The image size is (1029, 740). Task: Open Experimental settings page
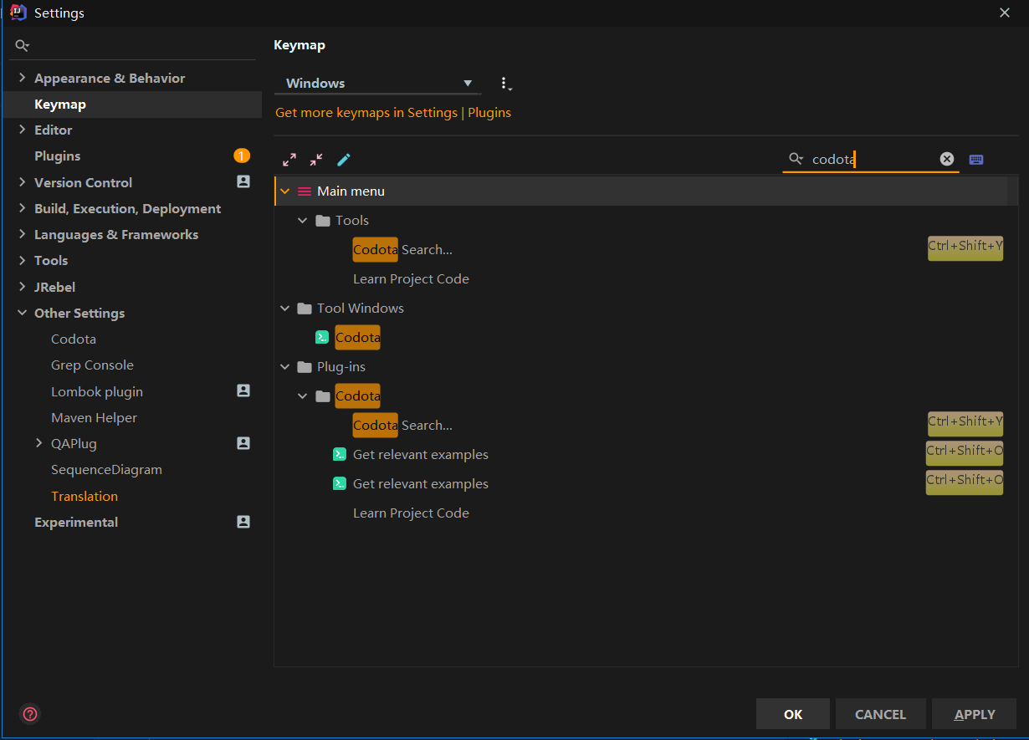tap(76, 522)
